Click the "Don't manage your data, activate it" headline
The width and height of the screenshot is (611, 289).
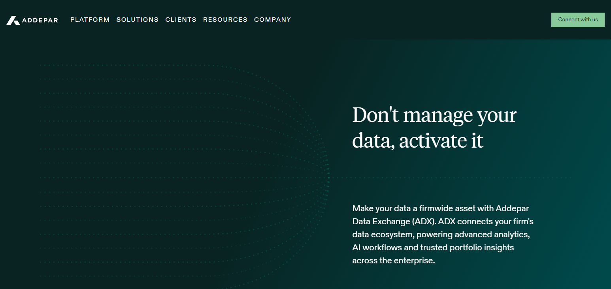pyautogui.click(x=434, y=128)
